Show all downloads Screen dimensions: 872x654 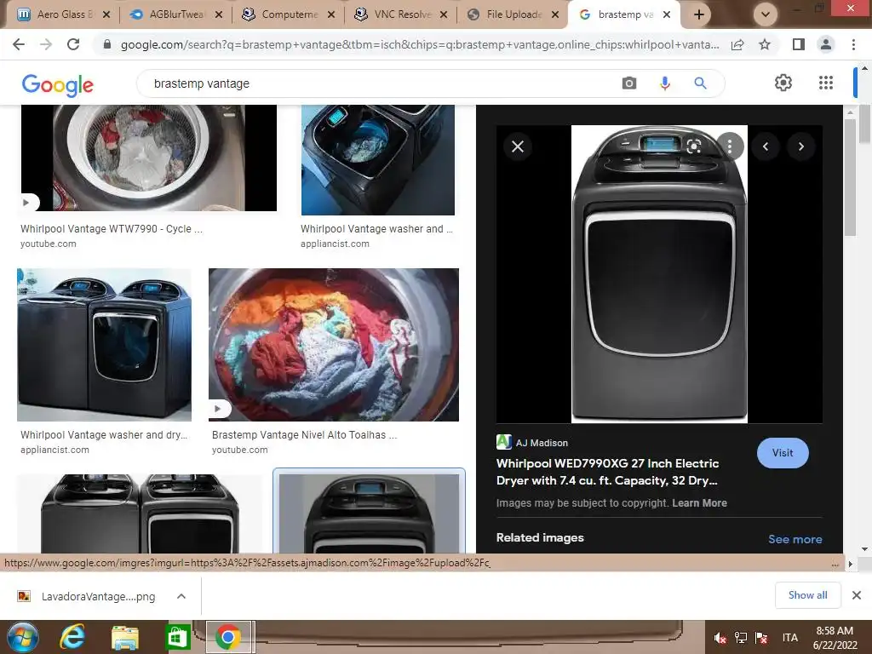tap(807, 595)
